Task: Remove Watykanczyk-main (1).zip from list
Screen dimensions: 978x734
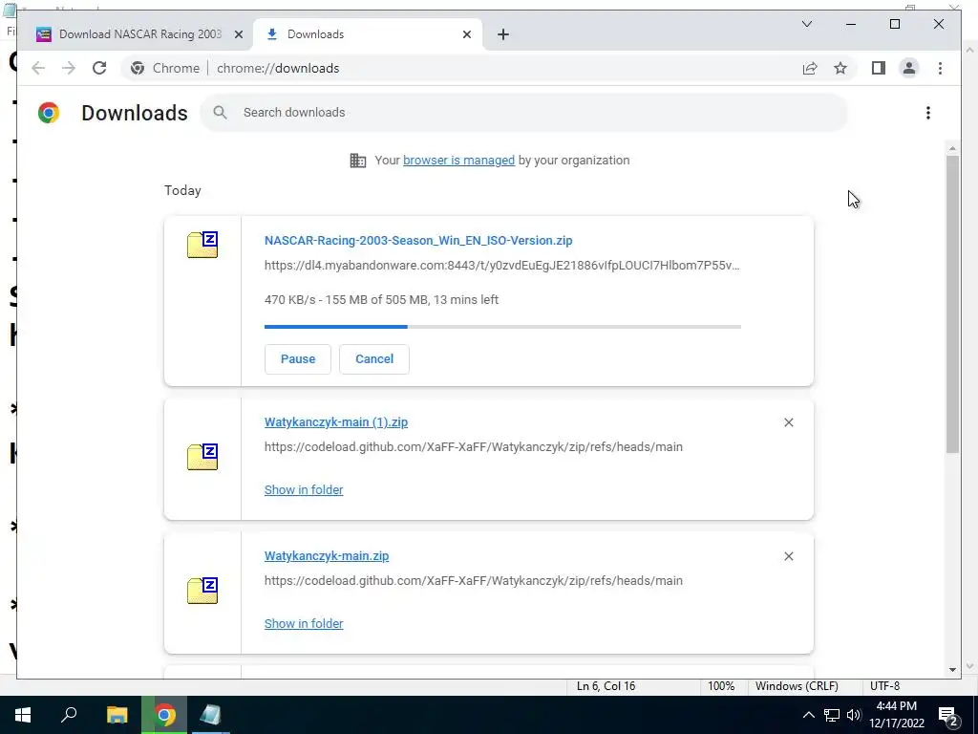Action: [788, 422]
